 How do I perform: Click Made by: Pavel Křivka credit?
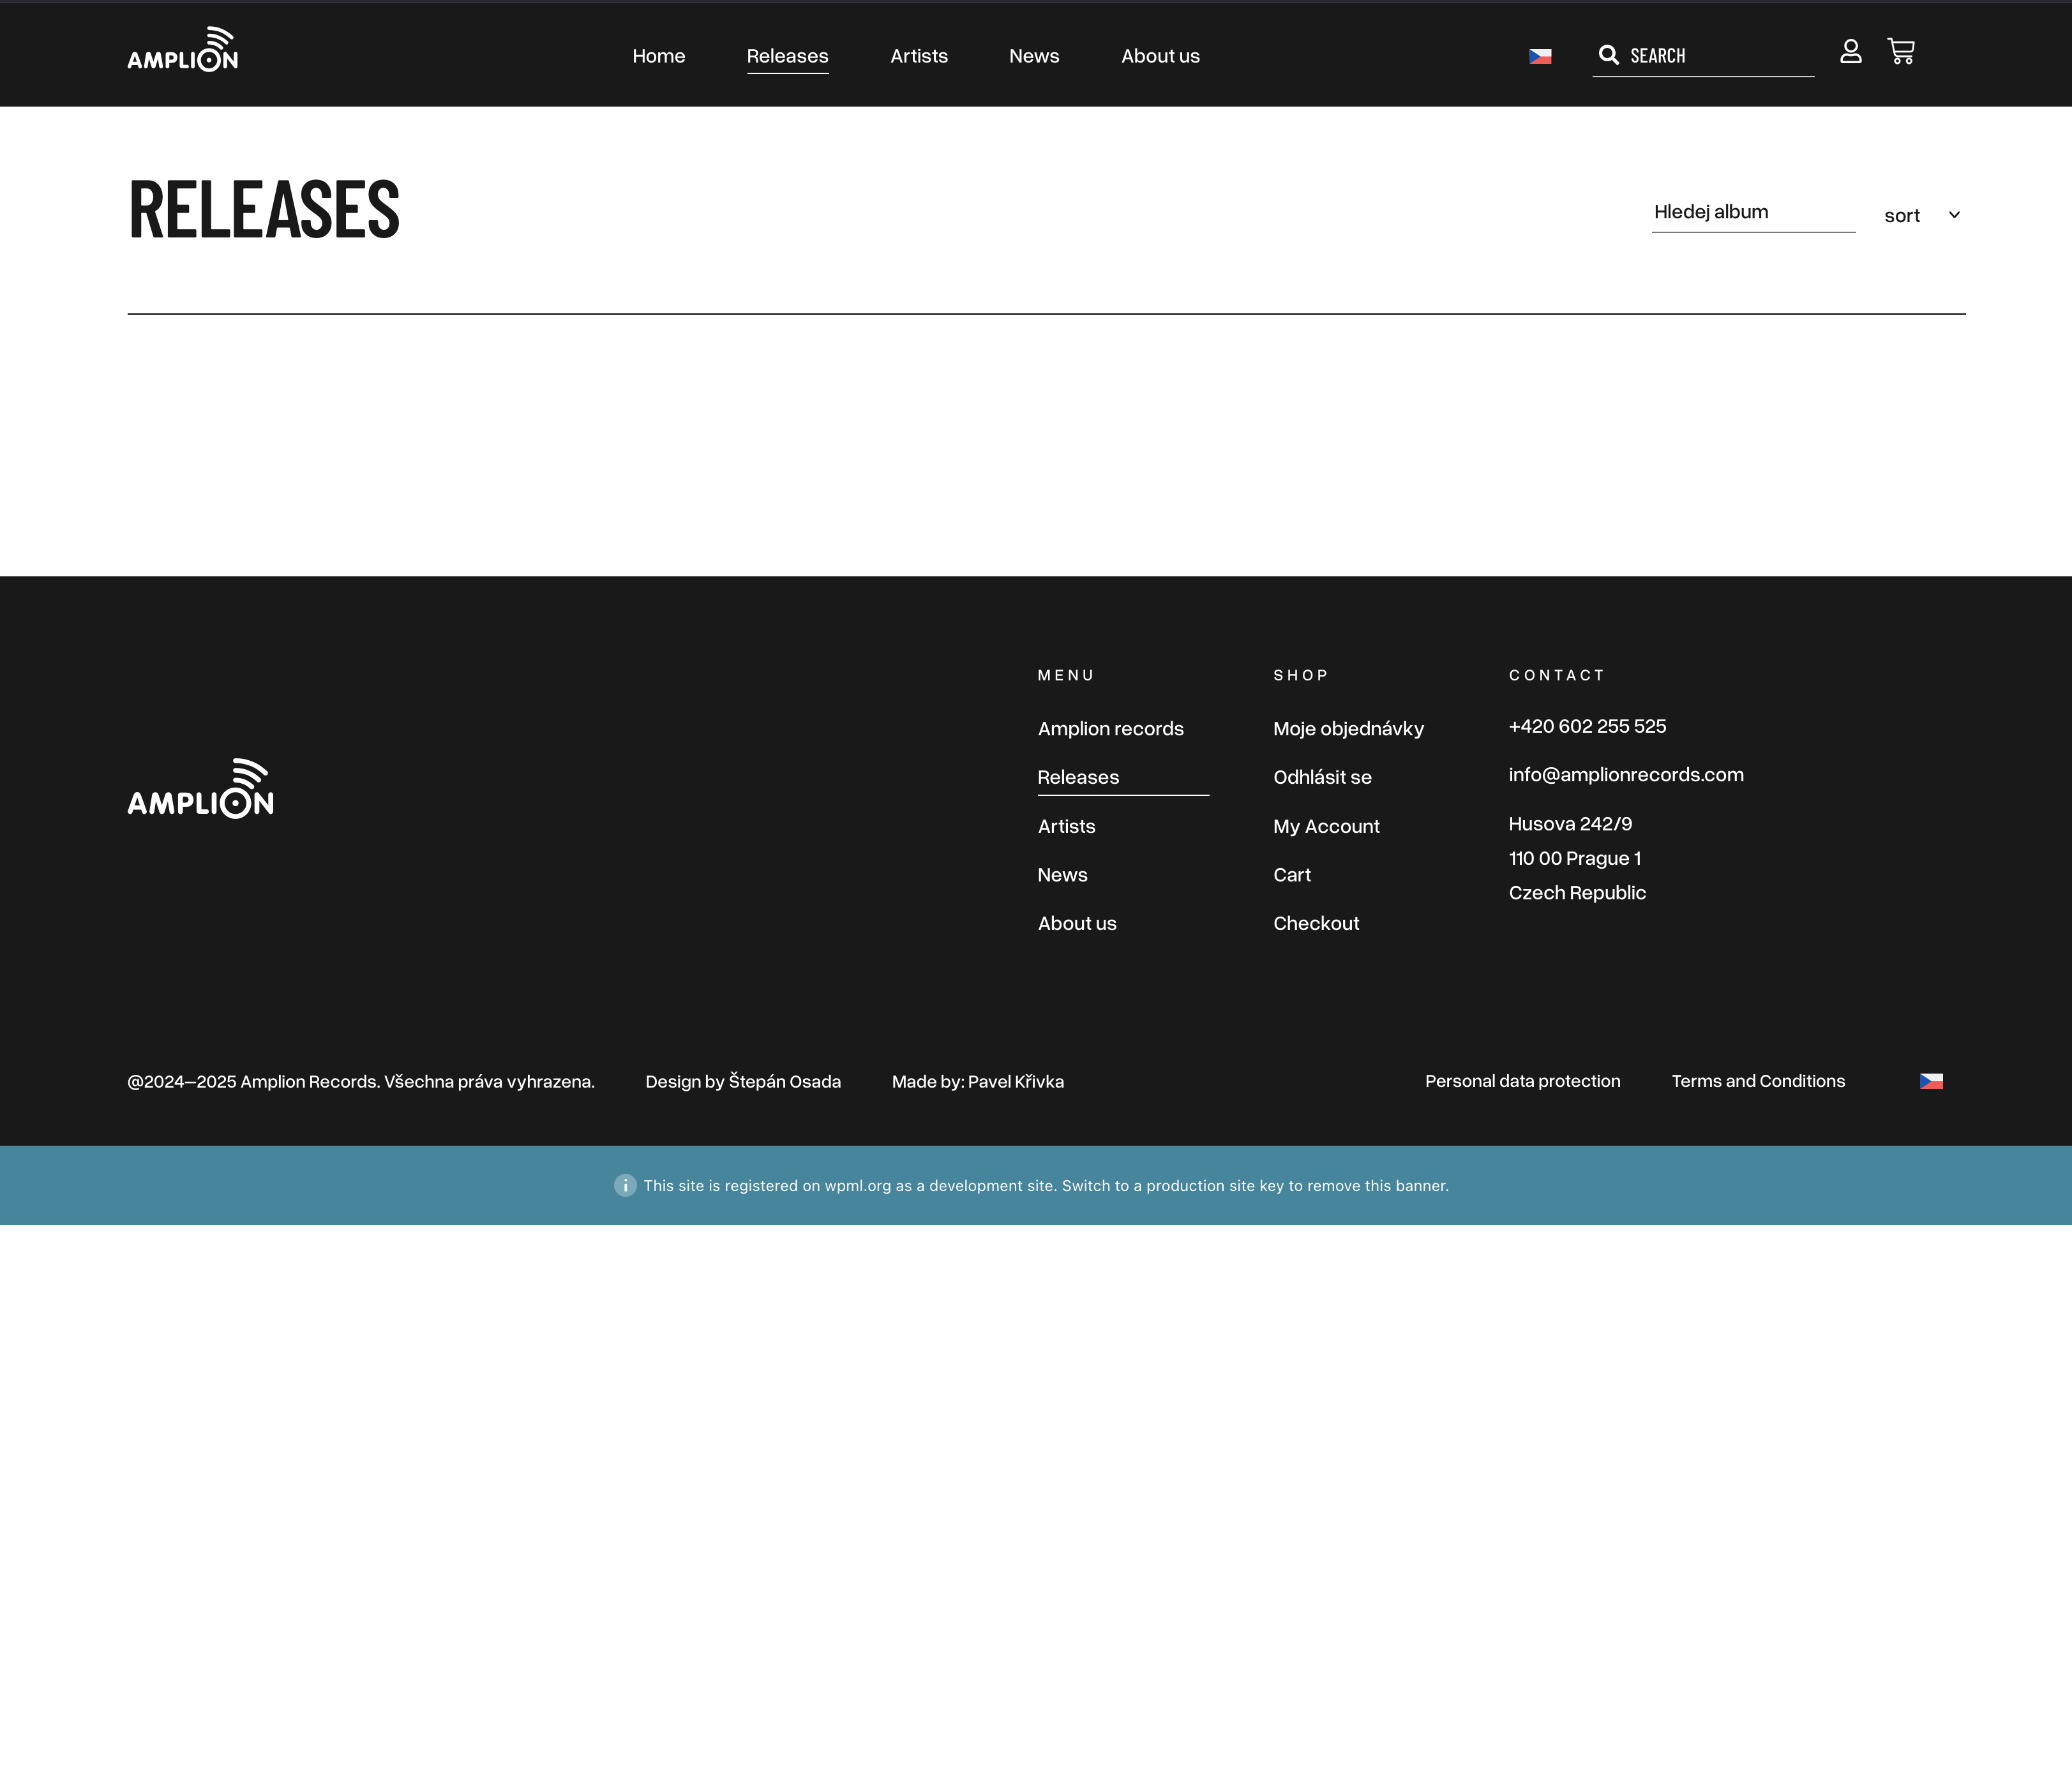point(977,1081)
